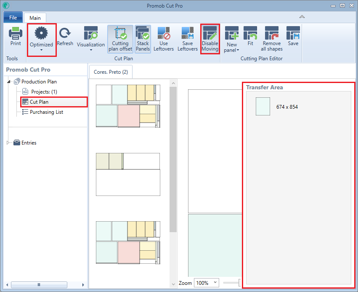Open the Optimized dropdown arrow
358x292 pixels.
click(41, 50)
